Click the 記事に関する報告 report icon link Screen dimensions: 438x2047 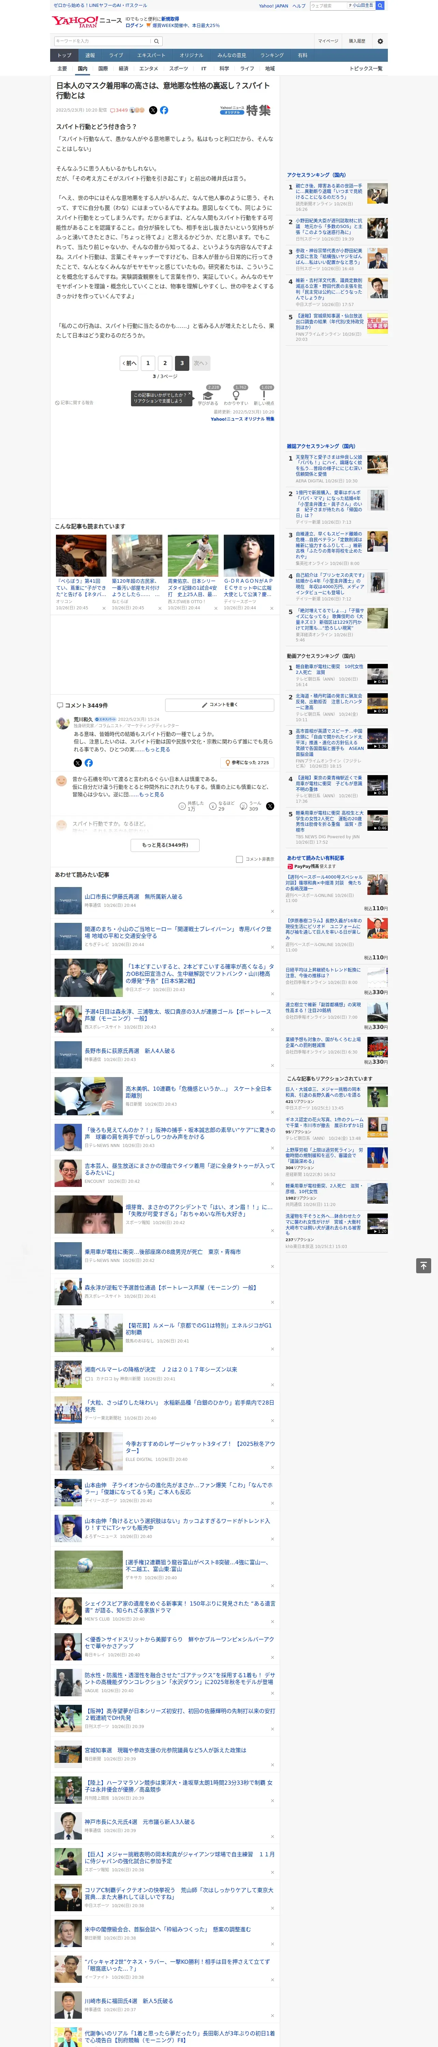pos(74,403)
